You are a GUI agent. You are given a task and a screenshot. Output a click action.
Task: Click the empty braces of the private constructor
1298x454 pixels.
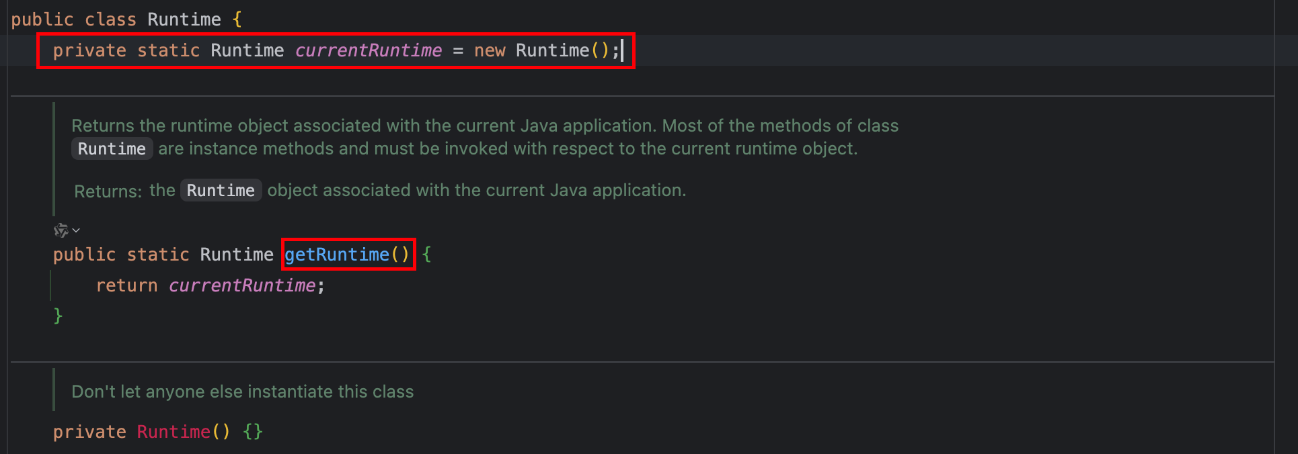point(253,432)
